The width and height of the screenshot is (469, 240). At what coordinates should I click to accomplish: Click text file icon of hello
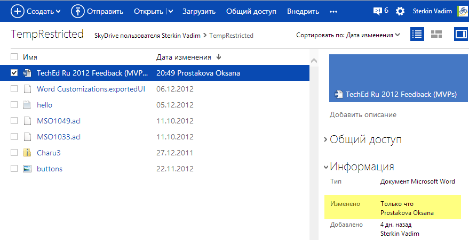pos(27,105)
